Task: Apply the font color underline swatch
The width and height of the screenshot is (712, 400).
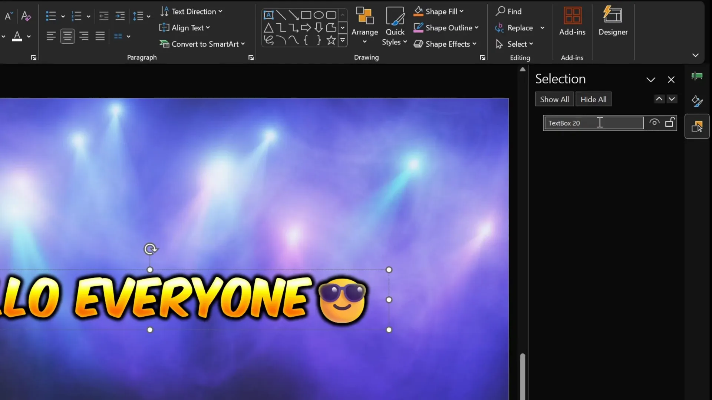Action: point(17,36)
